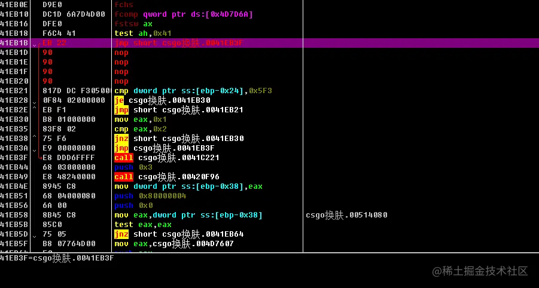Select the nop instruction at 41EB1E
539x288 pixels.
click(121, 62)
